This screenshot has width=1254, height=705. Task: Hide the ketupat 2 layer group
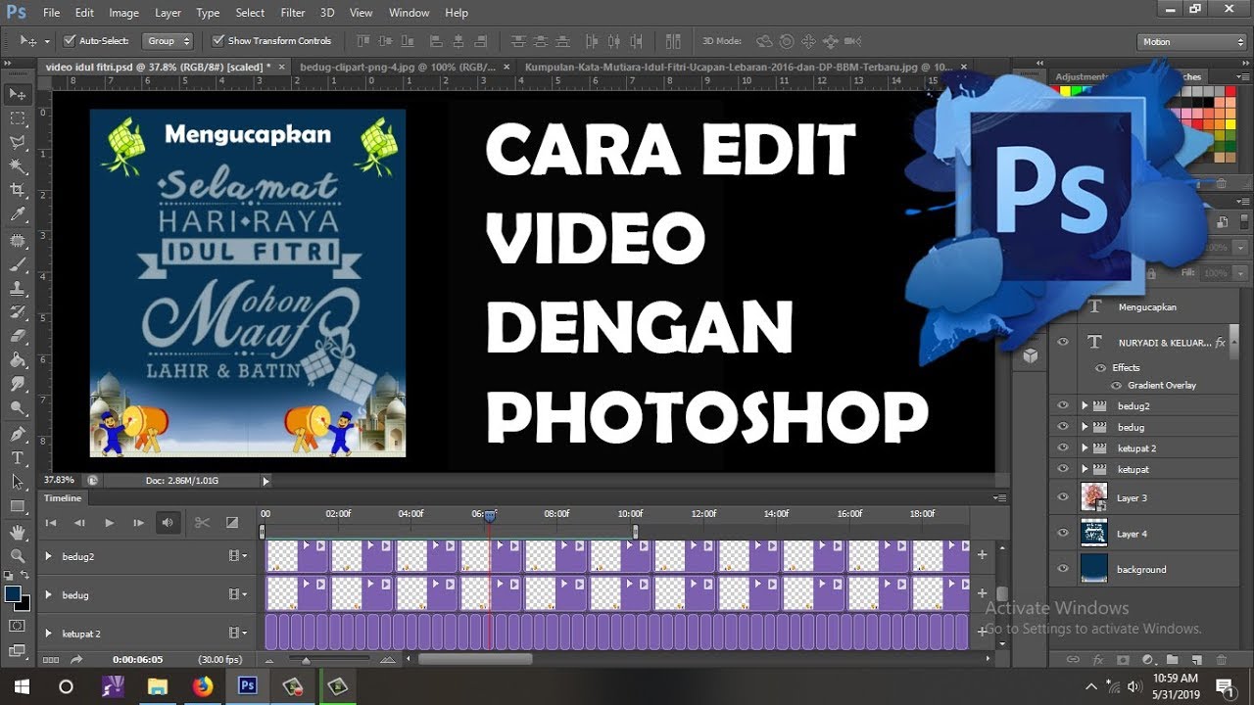tap(1063, 447)
